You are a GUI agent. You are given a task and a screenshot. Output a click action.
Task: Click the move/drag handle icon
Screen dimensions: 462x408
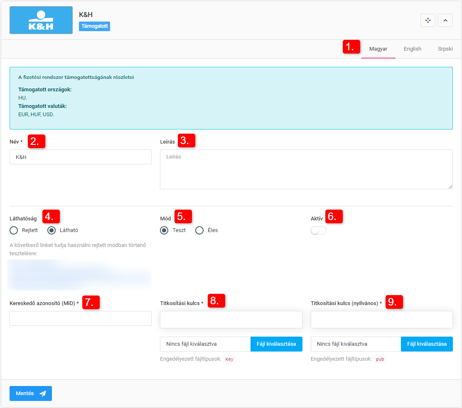pos(428,20)
